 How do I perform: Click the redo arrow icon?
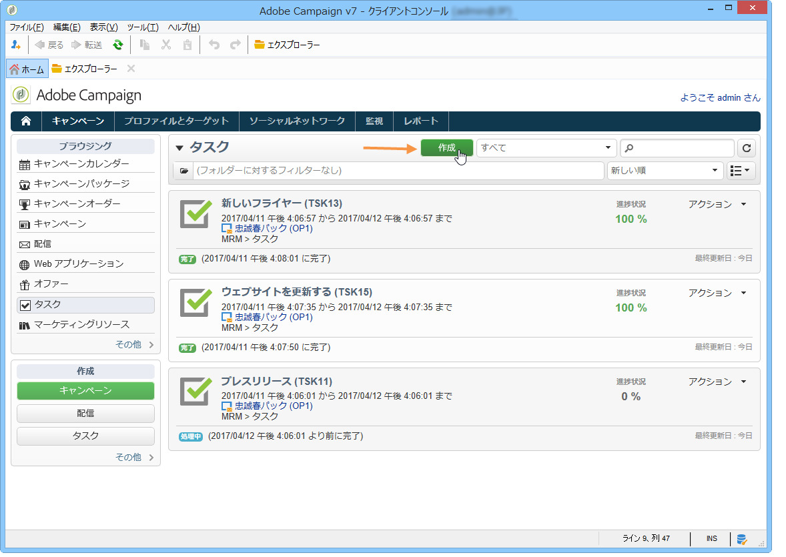coord(235,45)
